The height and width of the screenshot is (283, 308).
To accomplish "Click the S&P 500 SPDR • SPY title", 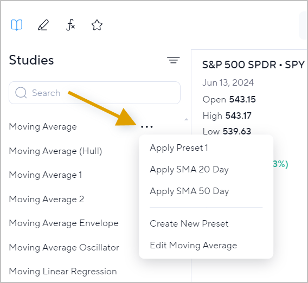I will [x=253, y=65].
